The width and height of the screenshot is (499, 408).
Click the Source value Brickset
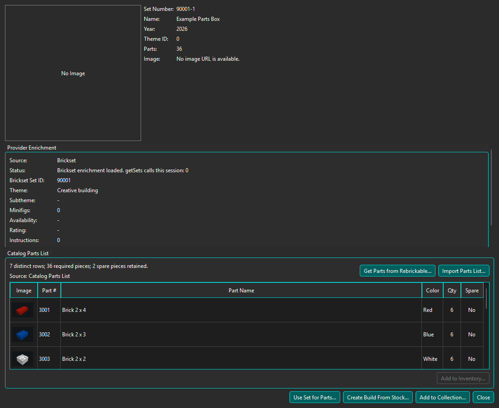click(x=67, y=160)
